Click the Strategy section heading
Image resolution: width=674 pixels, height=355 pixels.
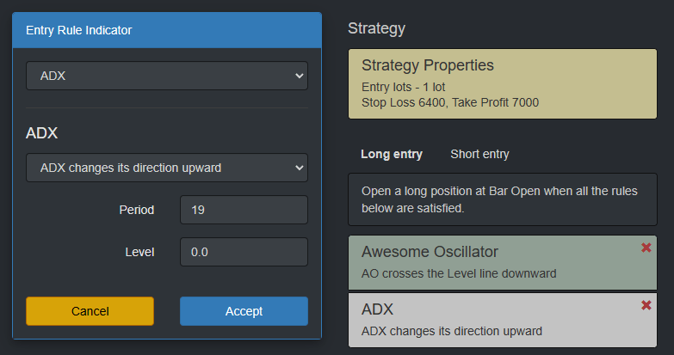tap(376, 28)
